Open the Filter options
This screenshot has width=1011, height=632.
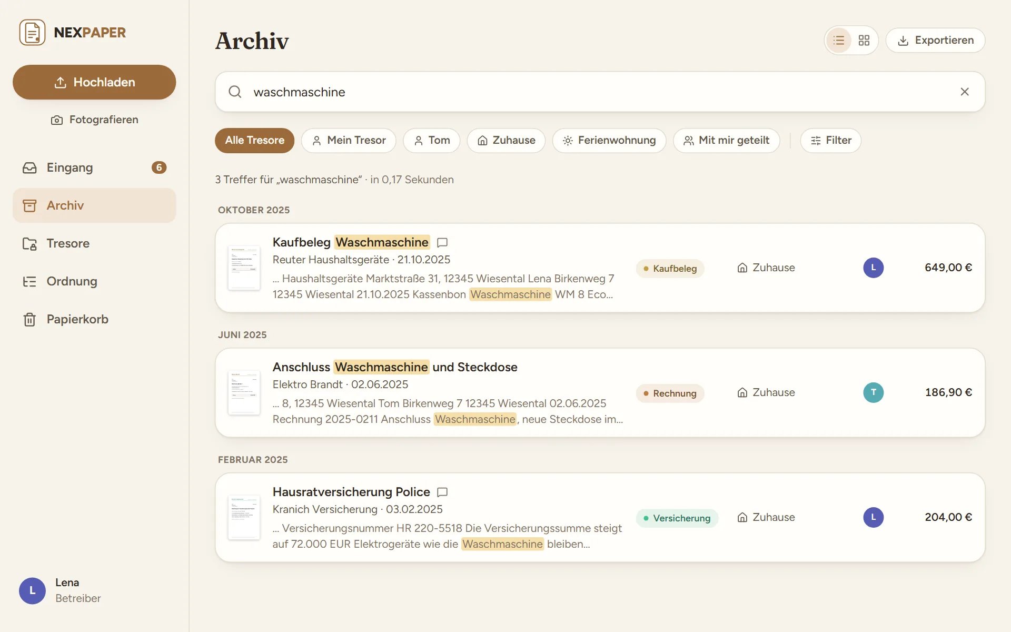point(830,140)
